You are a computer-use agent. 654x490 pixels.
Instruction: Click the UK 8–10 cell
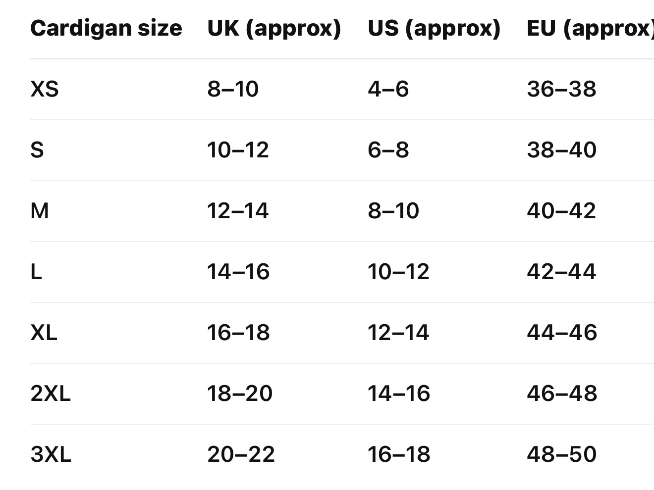tap(233, 89)
